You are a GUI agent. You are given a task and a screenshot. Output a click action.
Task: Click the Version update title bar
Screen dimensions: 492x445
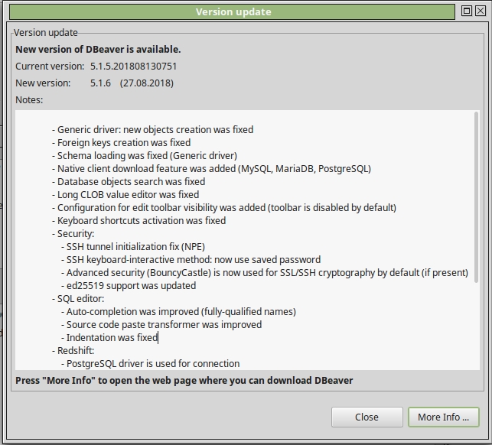click(x=232, y=12)
